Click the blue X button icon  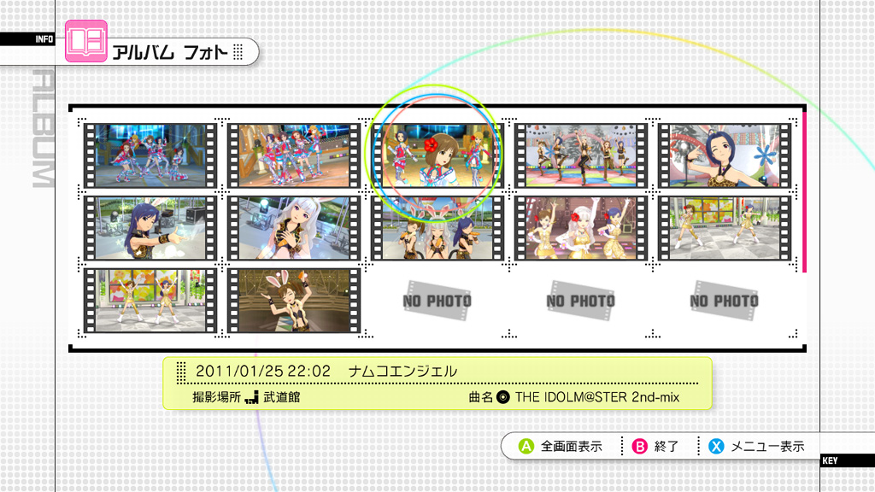(x=717, y=446)
